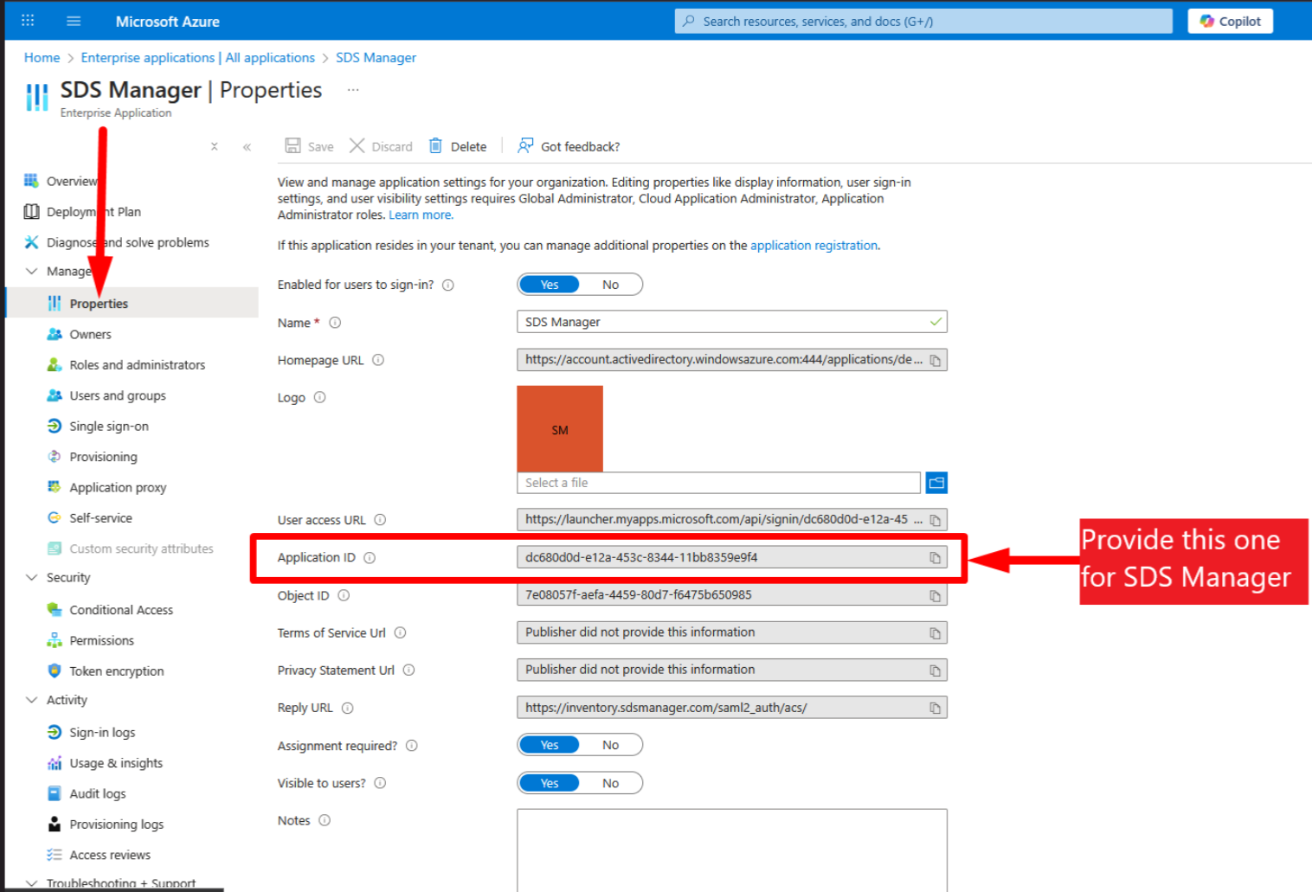This screenshot has height=892, width=1312.
Task: Set Enabled for users to sign-in to No
Action: click(611, 285)
